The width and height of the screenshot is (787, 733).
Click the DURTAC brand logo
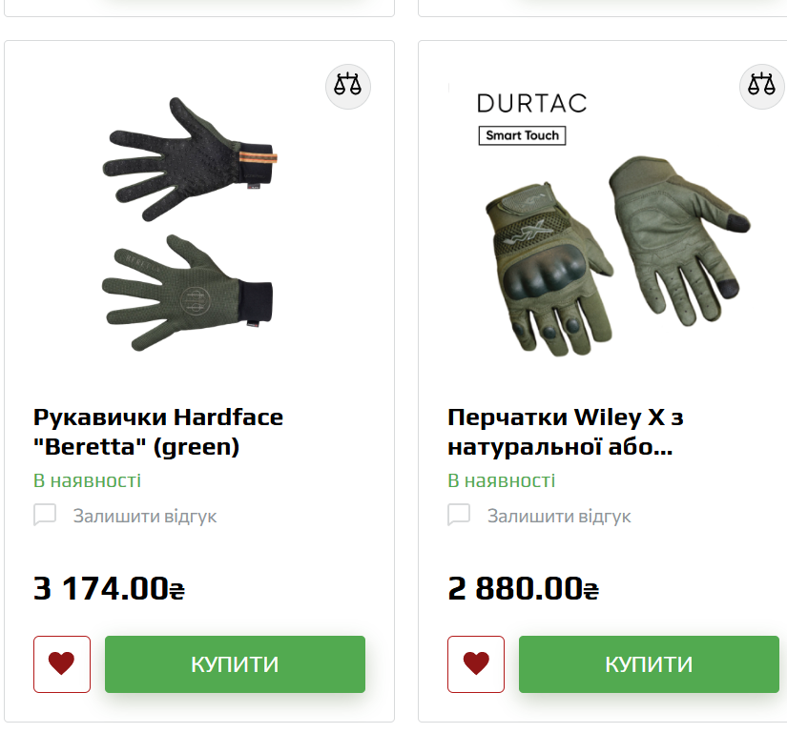click(531, 103)
